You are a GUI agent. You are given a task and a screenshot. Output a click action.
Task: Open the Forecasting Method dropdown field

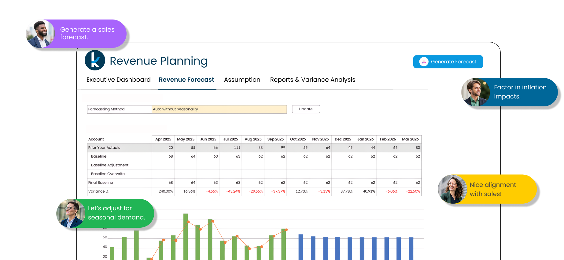coord(219,109)
